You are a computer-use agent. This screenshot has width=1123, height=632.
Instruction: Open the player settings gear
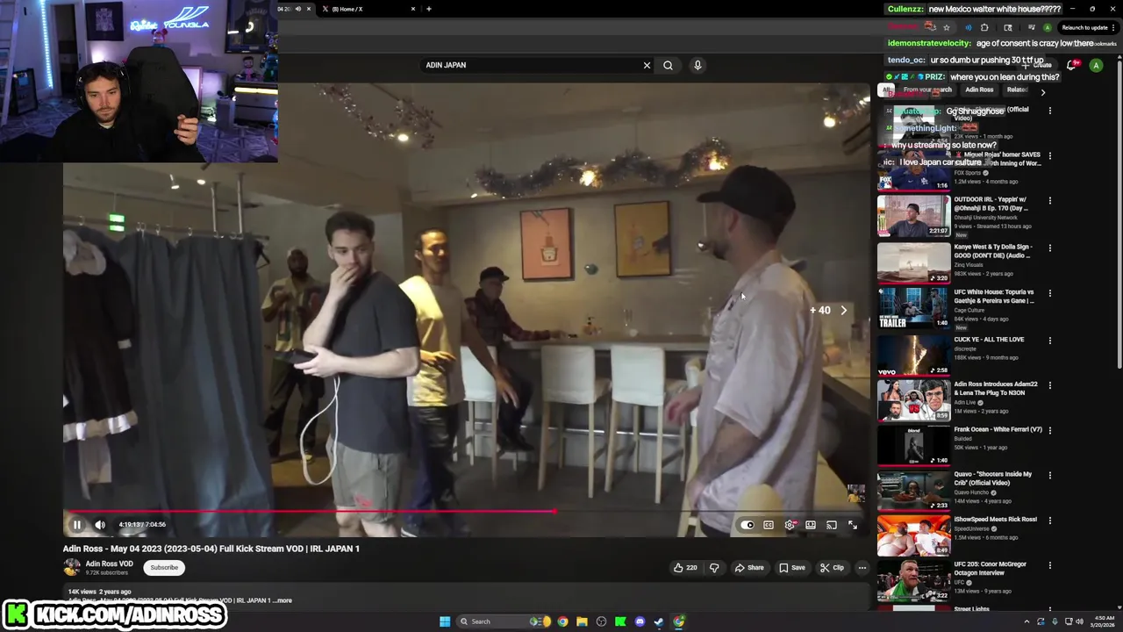[x=790, y=525]
